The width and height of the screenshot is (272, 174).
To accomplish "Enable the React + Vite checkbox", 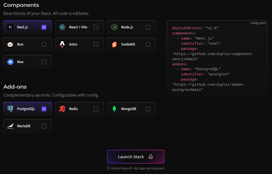I will tap(96, 27).
